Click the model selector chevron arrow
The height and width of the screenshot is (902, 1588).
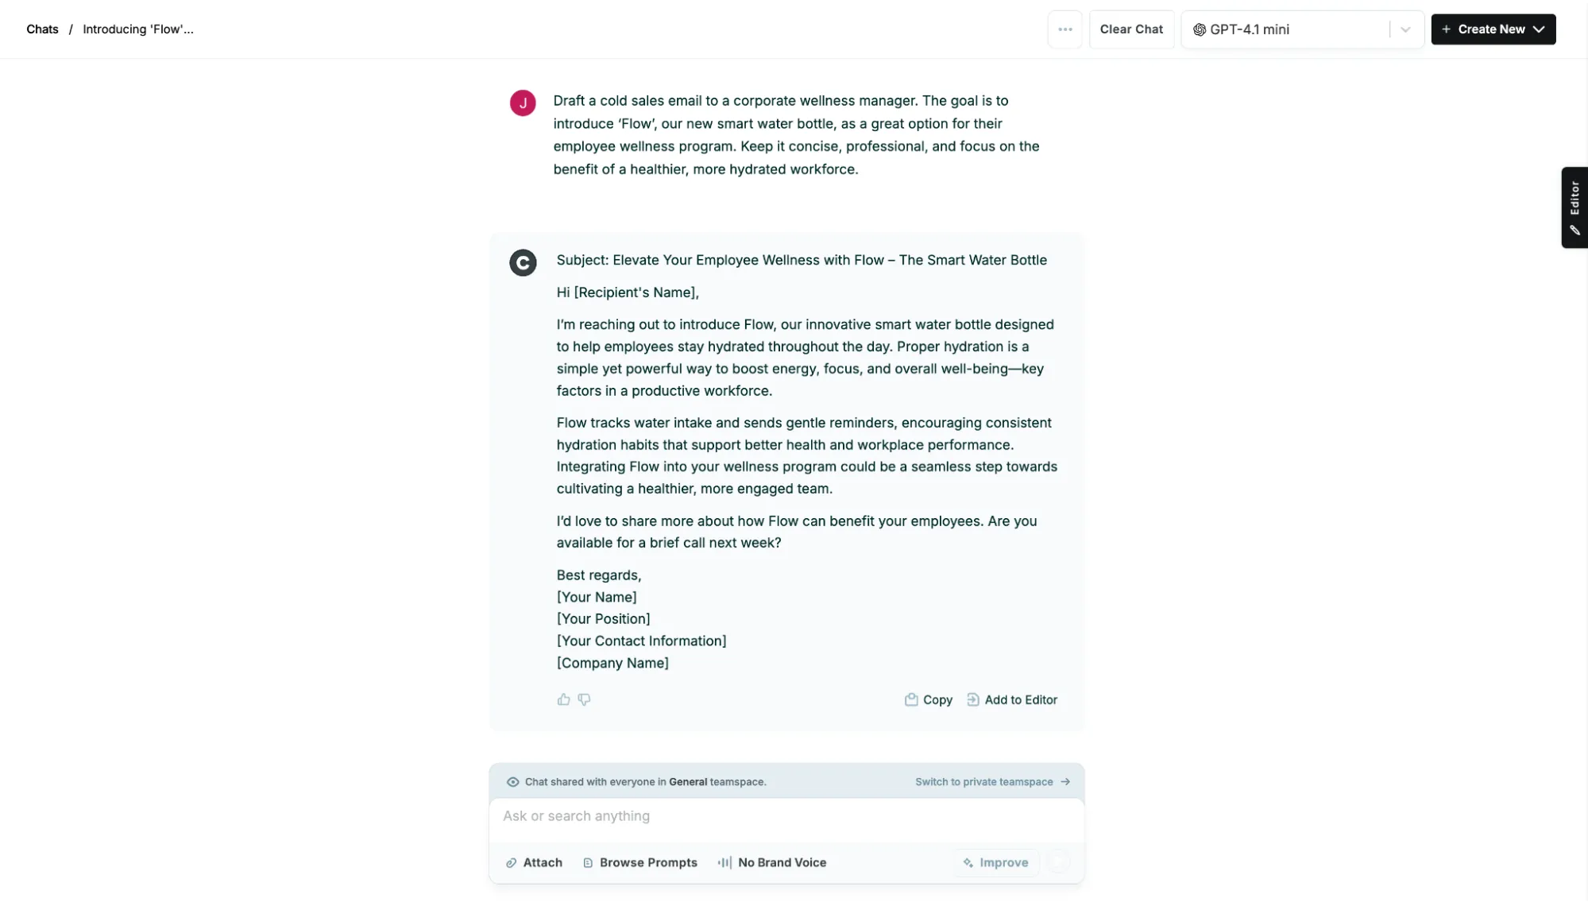click(x=1405, y=29)
